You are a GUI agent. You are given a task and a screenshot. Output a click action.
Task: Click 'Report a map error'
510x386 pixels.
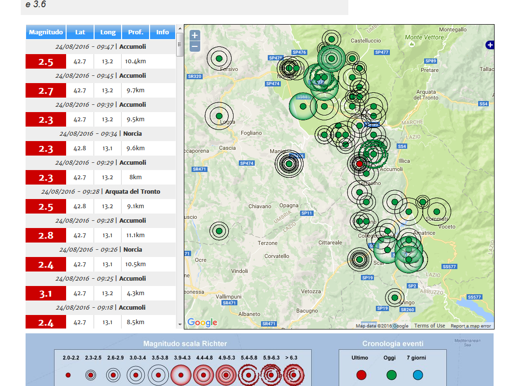point(470,326)
